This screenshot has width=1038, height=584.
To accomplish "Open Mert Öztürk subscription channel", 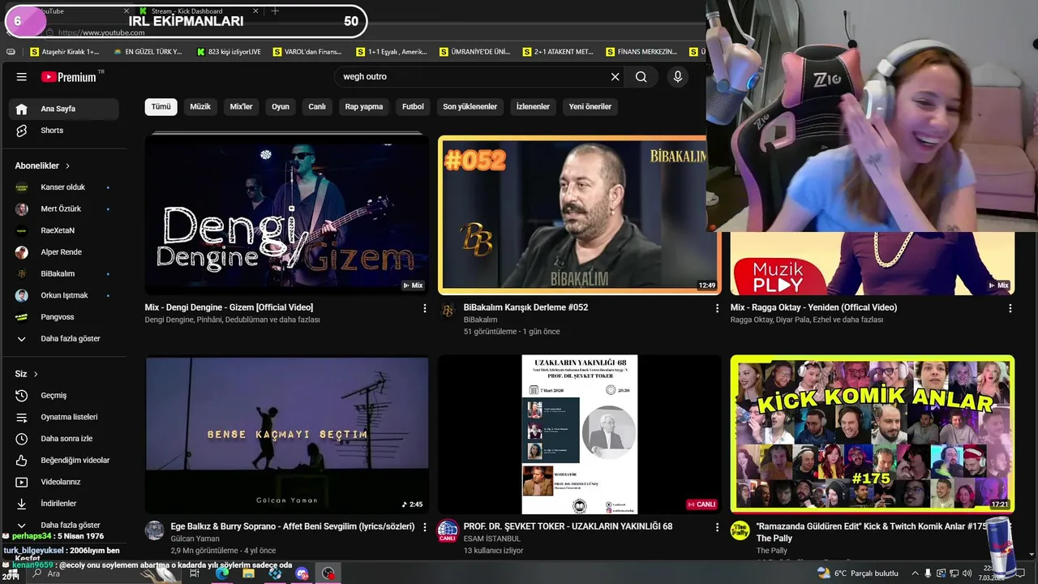I will (x=65, y=209).
